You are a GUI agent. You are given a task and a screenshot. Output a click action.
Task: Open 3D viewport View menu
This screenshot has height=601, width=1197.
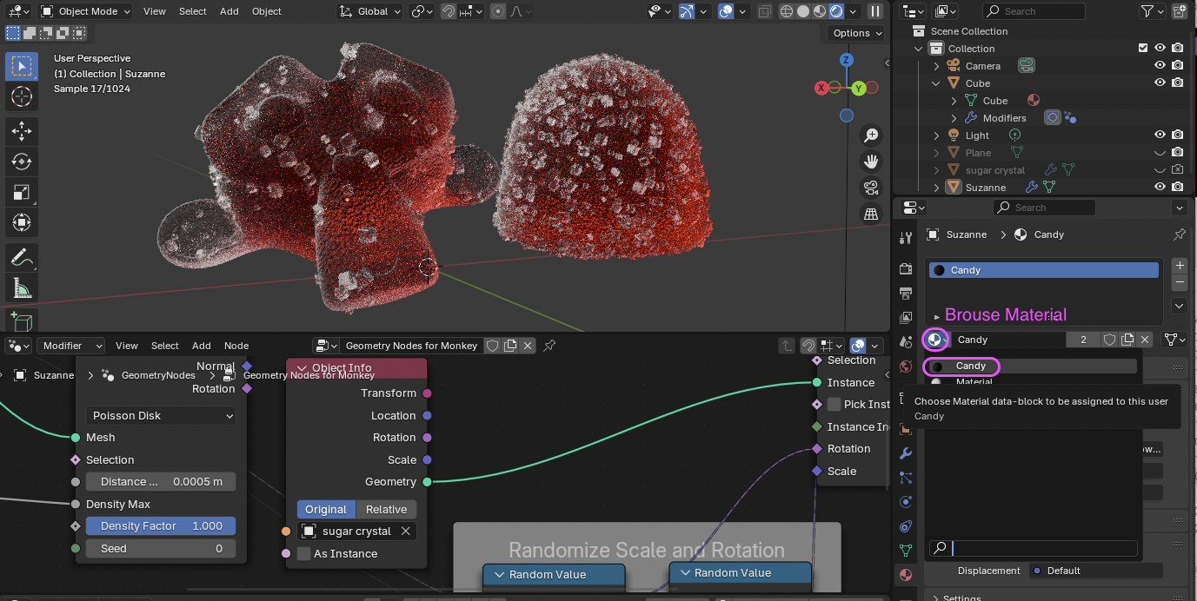pyautogui.click(x=155, y=11)
